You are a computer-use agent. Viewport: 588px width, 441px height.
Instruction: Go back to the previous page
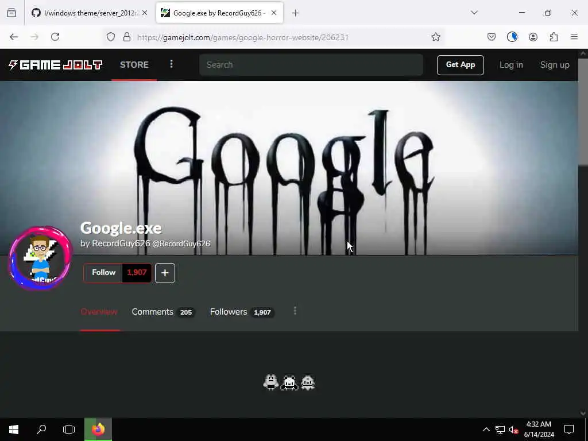point(14,37)
